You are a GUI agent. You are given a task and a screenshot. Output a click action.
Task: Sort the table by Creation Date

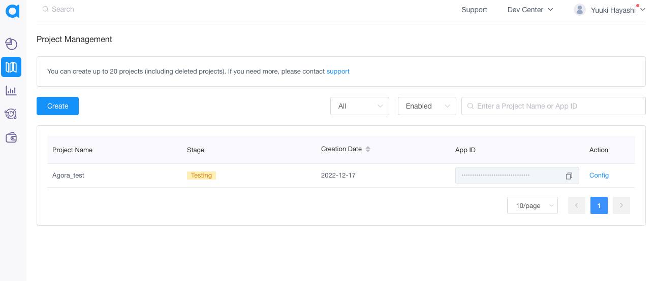pos(368,149)
